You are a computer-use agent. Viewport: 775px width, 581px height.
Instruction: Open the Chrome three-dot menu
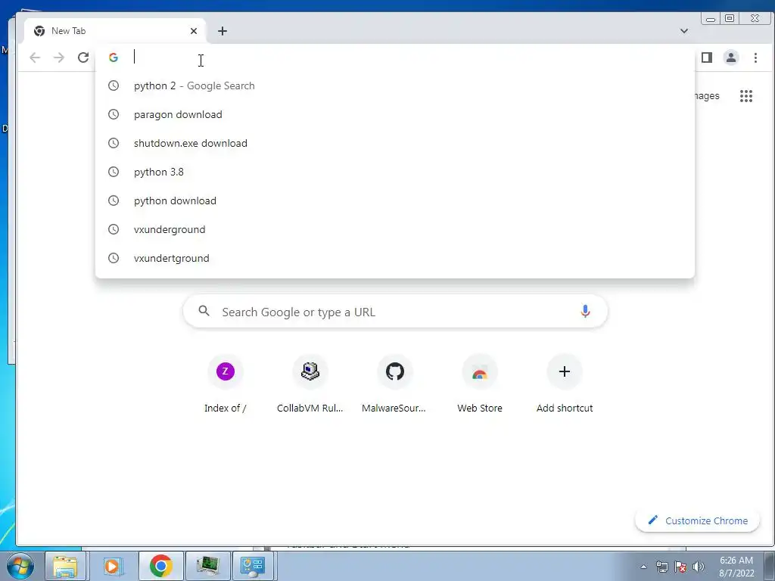(x=755, y=57)
